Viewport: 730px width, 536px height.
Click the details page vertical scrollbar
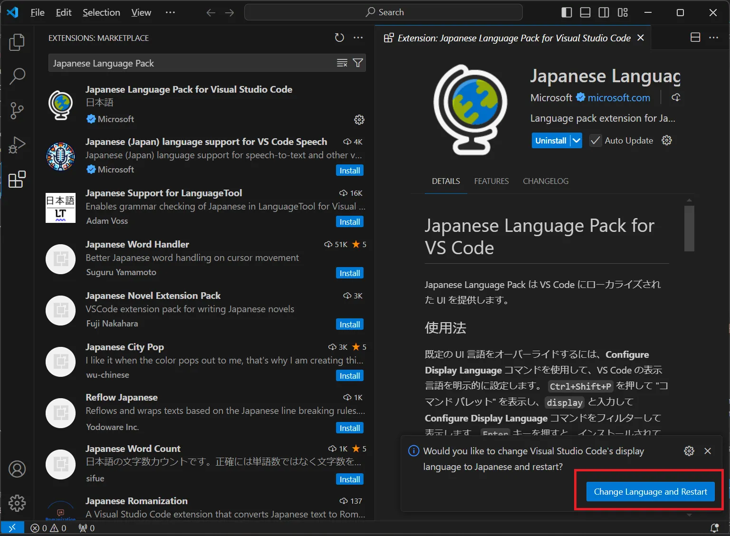689,228
